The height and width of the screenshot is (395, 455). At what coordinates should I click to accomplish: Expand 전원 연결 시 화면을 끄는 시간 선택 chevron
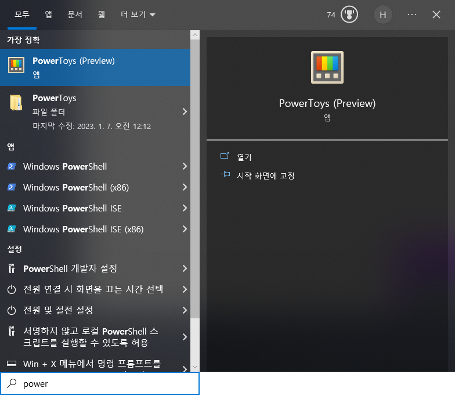click(x=185, y=289)
